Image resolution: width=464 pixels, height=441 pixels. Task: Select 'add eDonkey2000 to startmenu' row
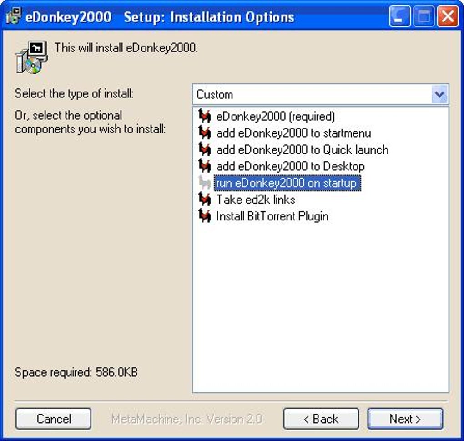click(293, 133)
